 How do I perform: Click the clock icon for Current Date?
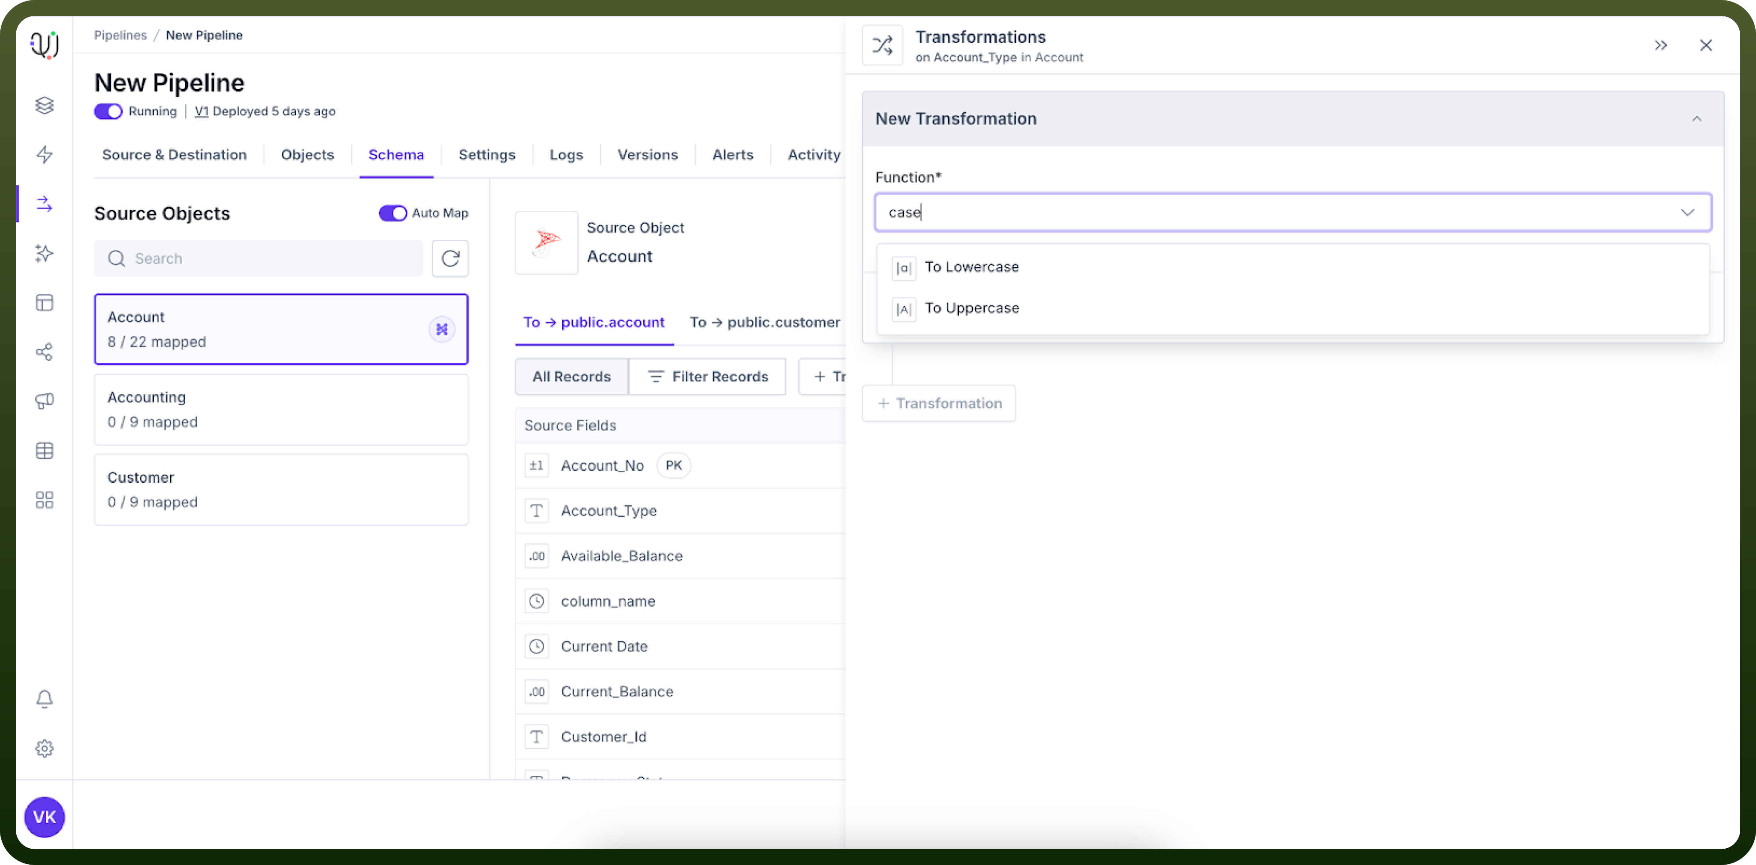pyautogui.click(x=536, y=646)
